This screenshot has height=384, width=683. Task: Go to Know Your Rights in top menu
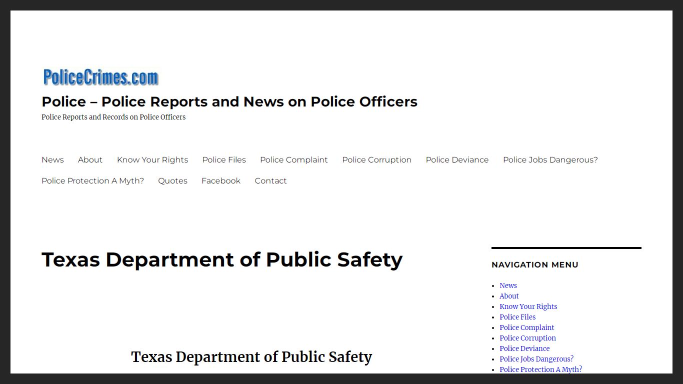point(152,159)
